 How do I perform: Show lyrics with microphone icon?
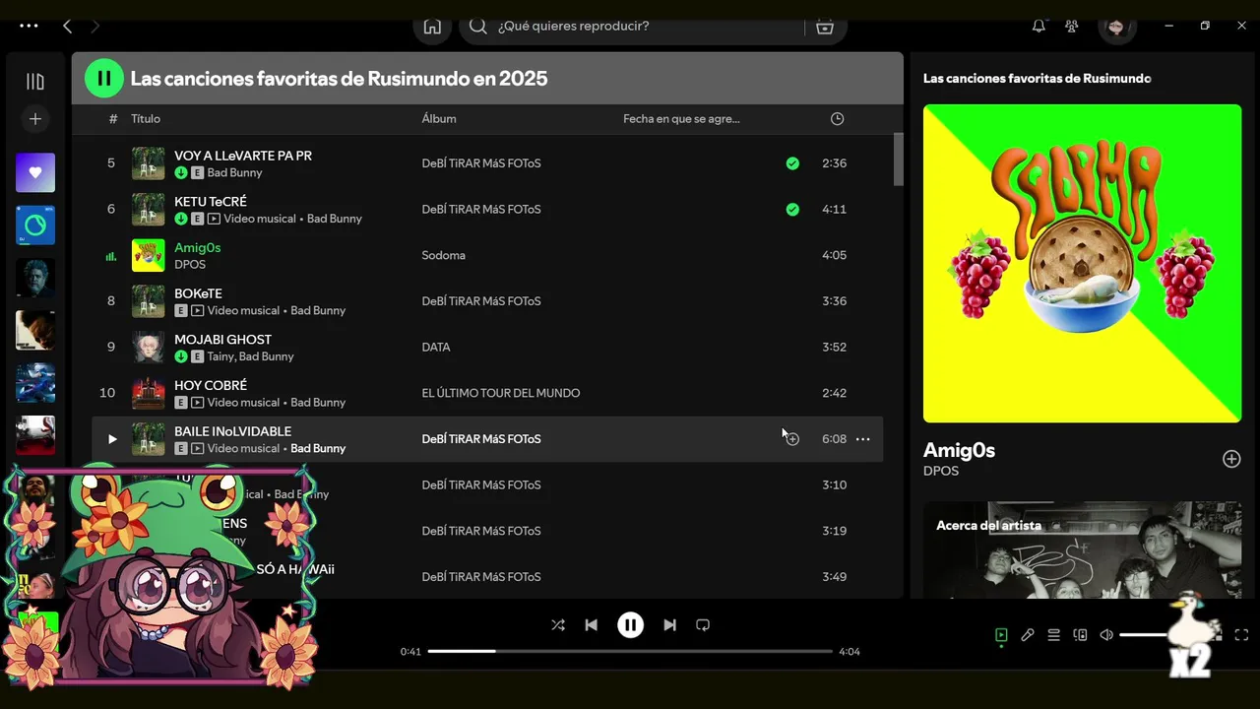click(x=1028, y=635)
